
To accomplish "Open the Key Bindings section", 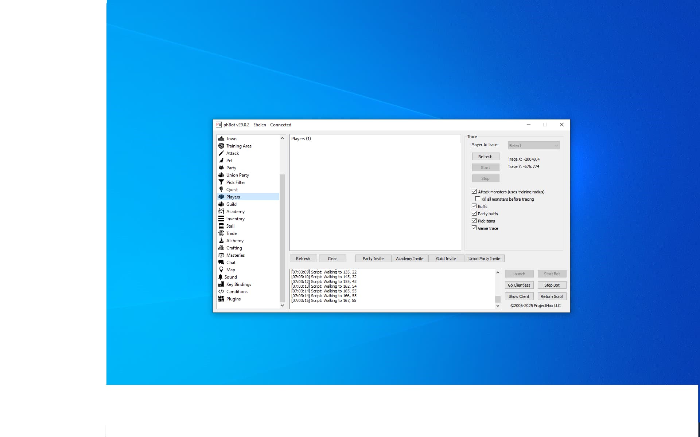I will [x=238, y=284].
